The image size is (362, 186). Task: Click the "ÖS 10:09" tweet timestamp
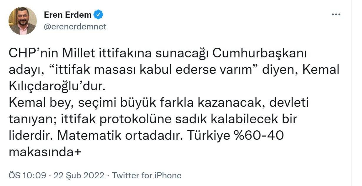point(27,176)
